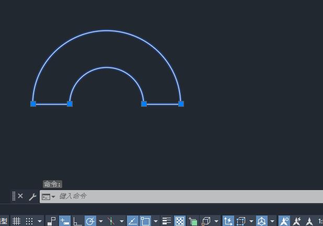Open snap mode settings dropdown arrow

[40, 221]
